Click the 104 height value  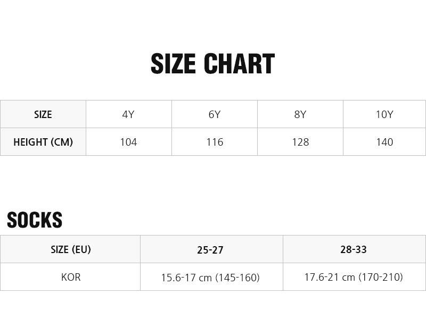(x=128, y=142)
